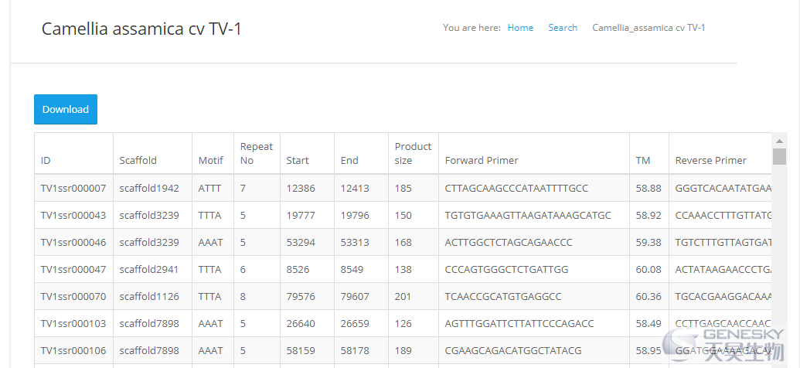The height and width of the screenshot is (368, 800).
Task: Click the end value 58178
Action: pyautogui.click(x=355, y=351)
